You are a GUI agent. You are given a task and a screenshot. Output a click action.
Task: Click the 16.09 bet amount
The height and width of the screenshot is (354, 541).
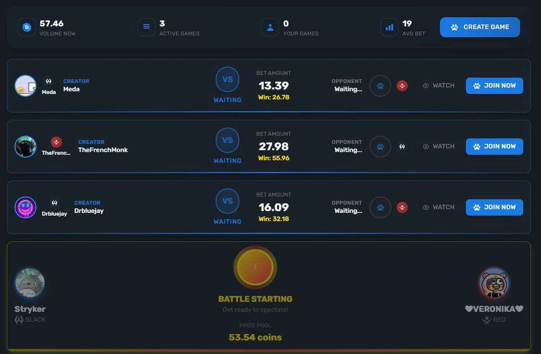coord(274,207)
